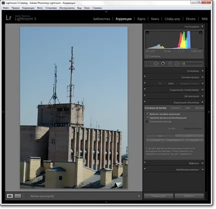
Task: Open the Профиль tab in lens corrections
Action: [x=175, y=108]
